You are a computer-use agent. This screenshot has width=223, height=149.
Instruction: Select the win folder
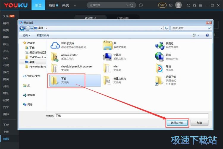click(x=112, y=68)
